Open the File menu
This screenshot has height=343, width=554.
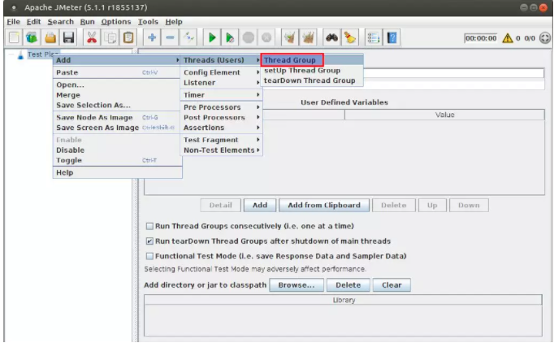14,22
